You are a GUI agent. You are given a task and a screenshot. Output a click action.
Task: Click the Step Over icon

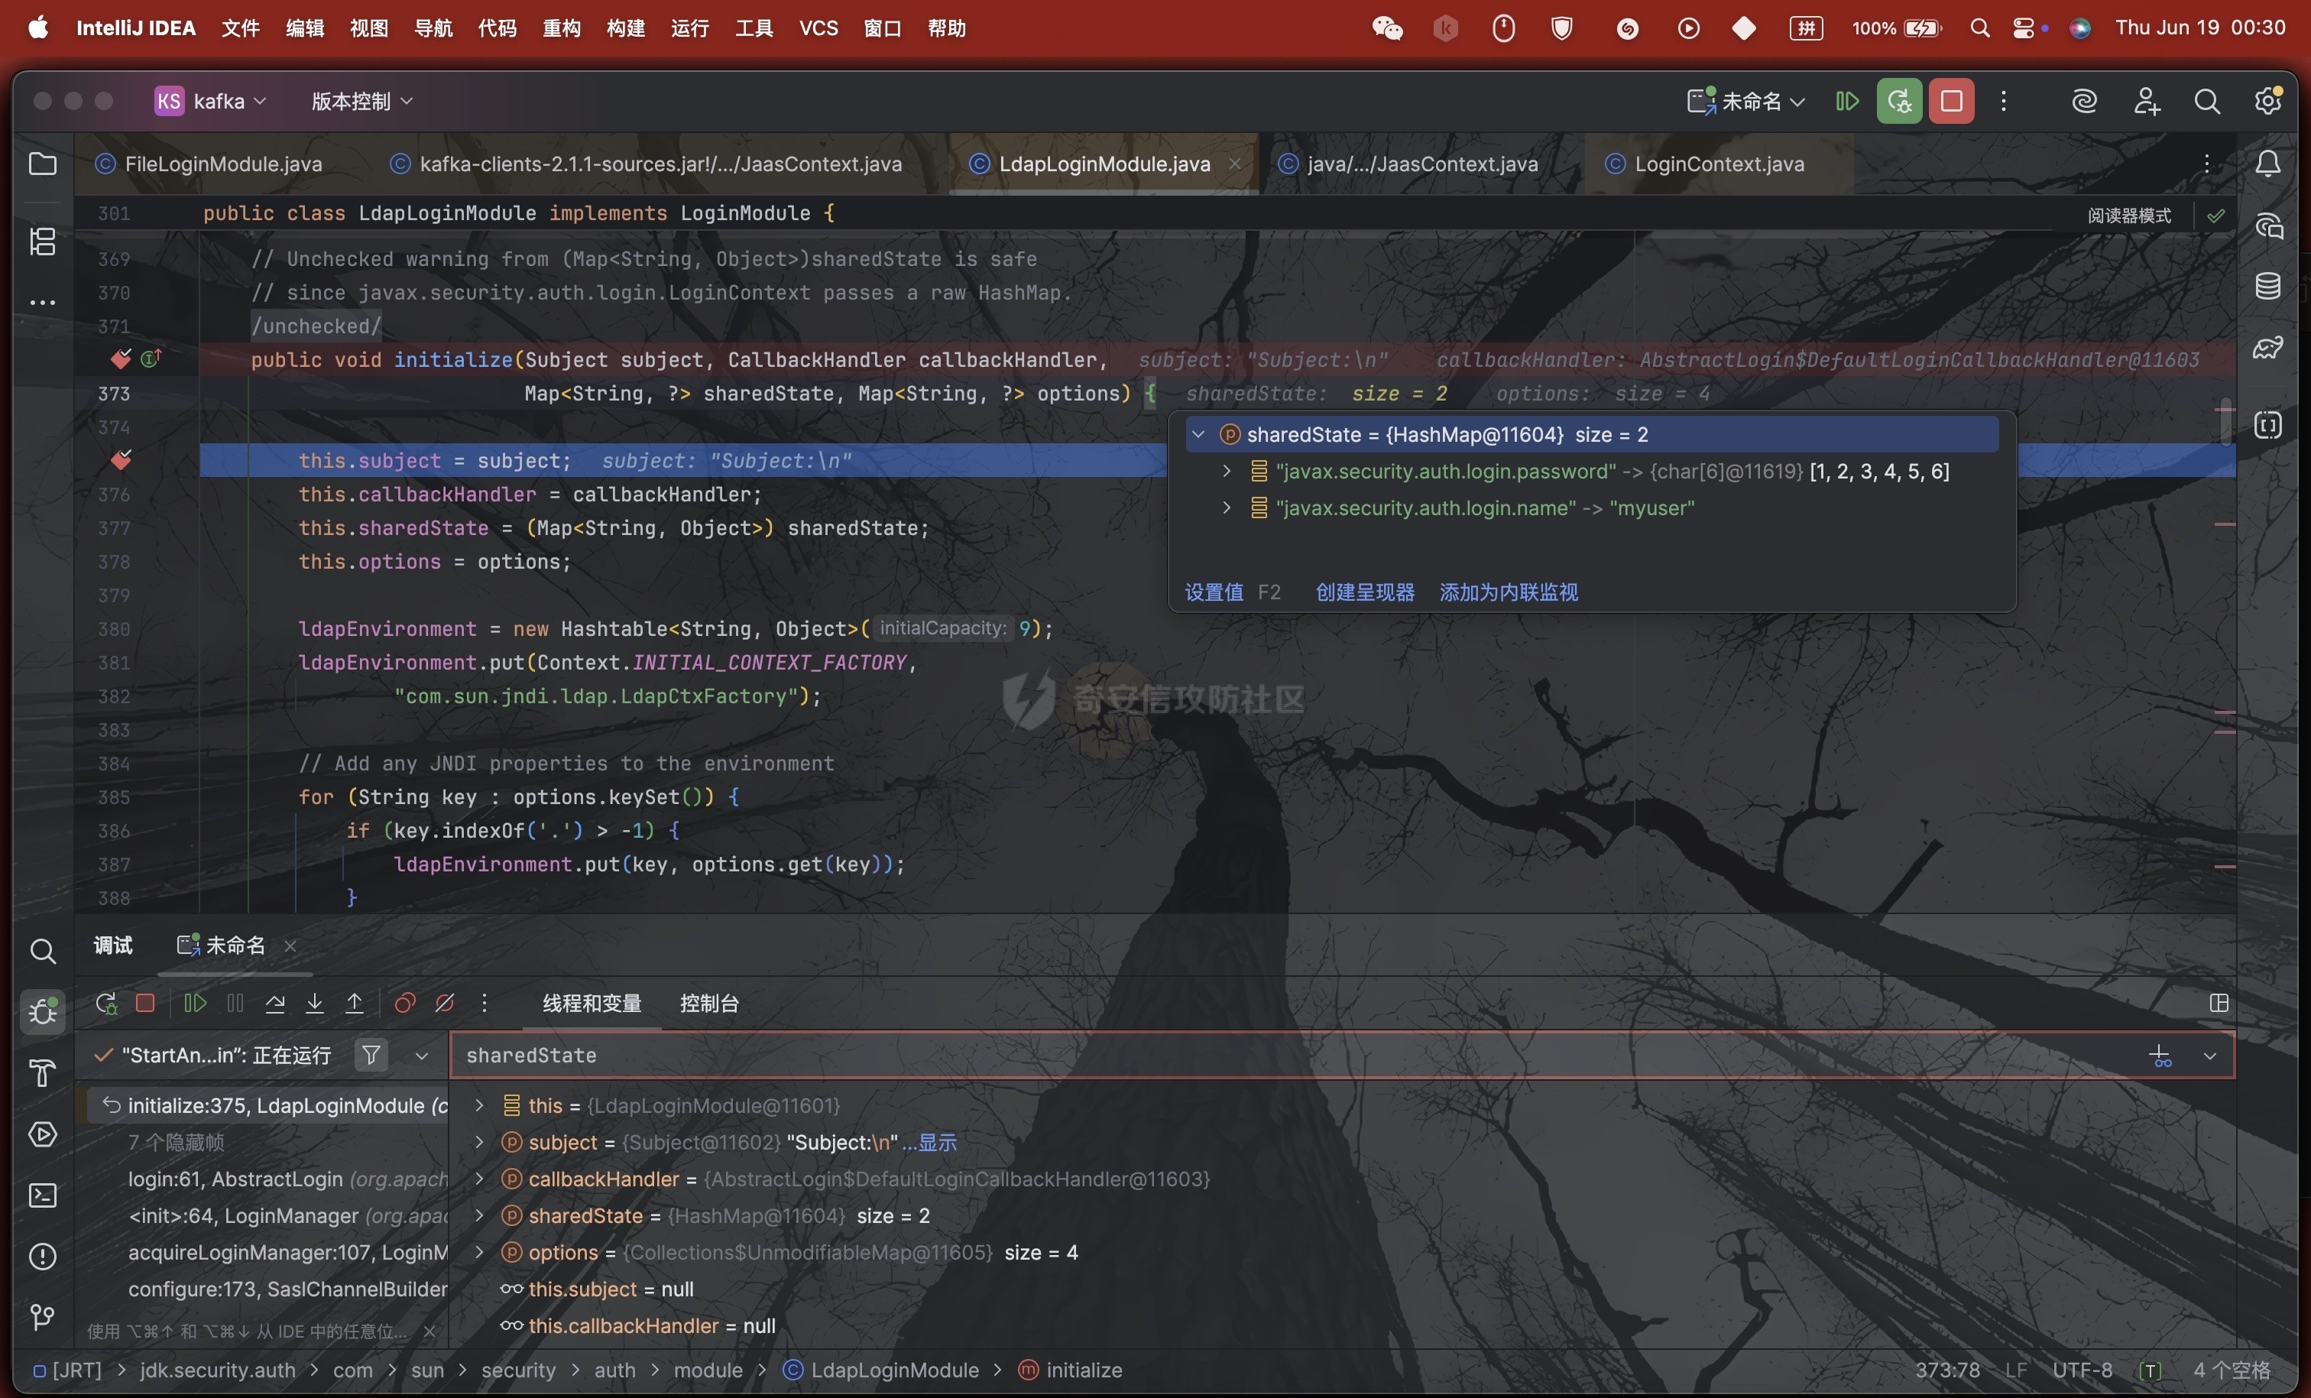(275, 1003)
